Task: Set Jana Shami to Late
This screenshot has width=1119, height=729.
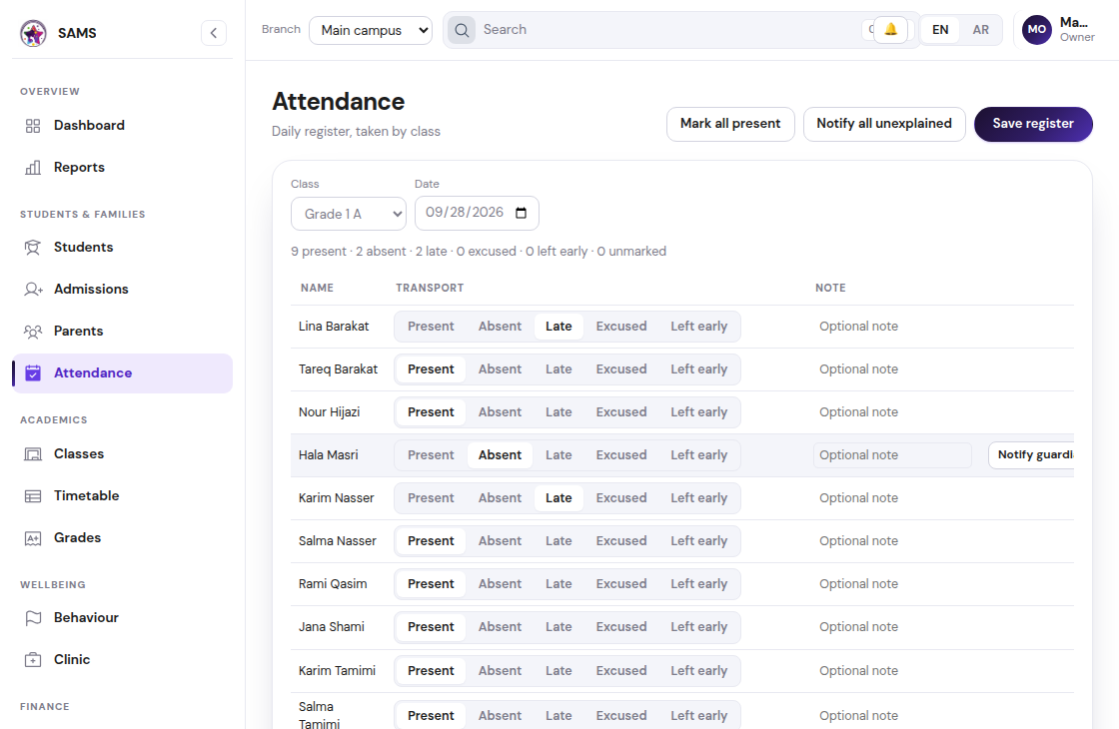Action: [559, 627]
